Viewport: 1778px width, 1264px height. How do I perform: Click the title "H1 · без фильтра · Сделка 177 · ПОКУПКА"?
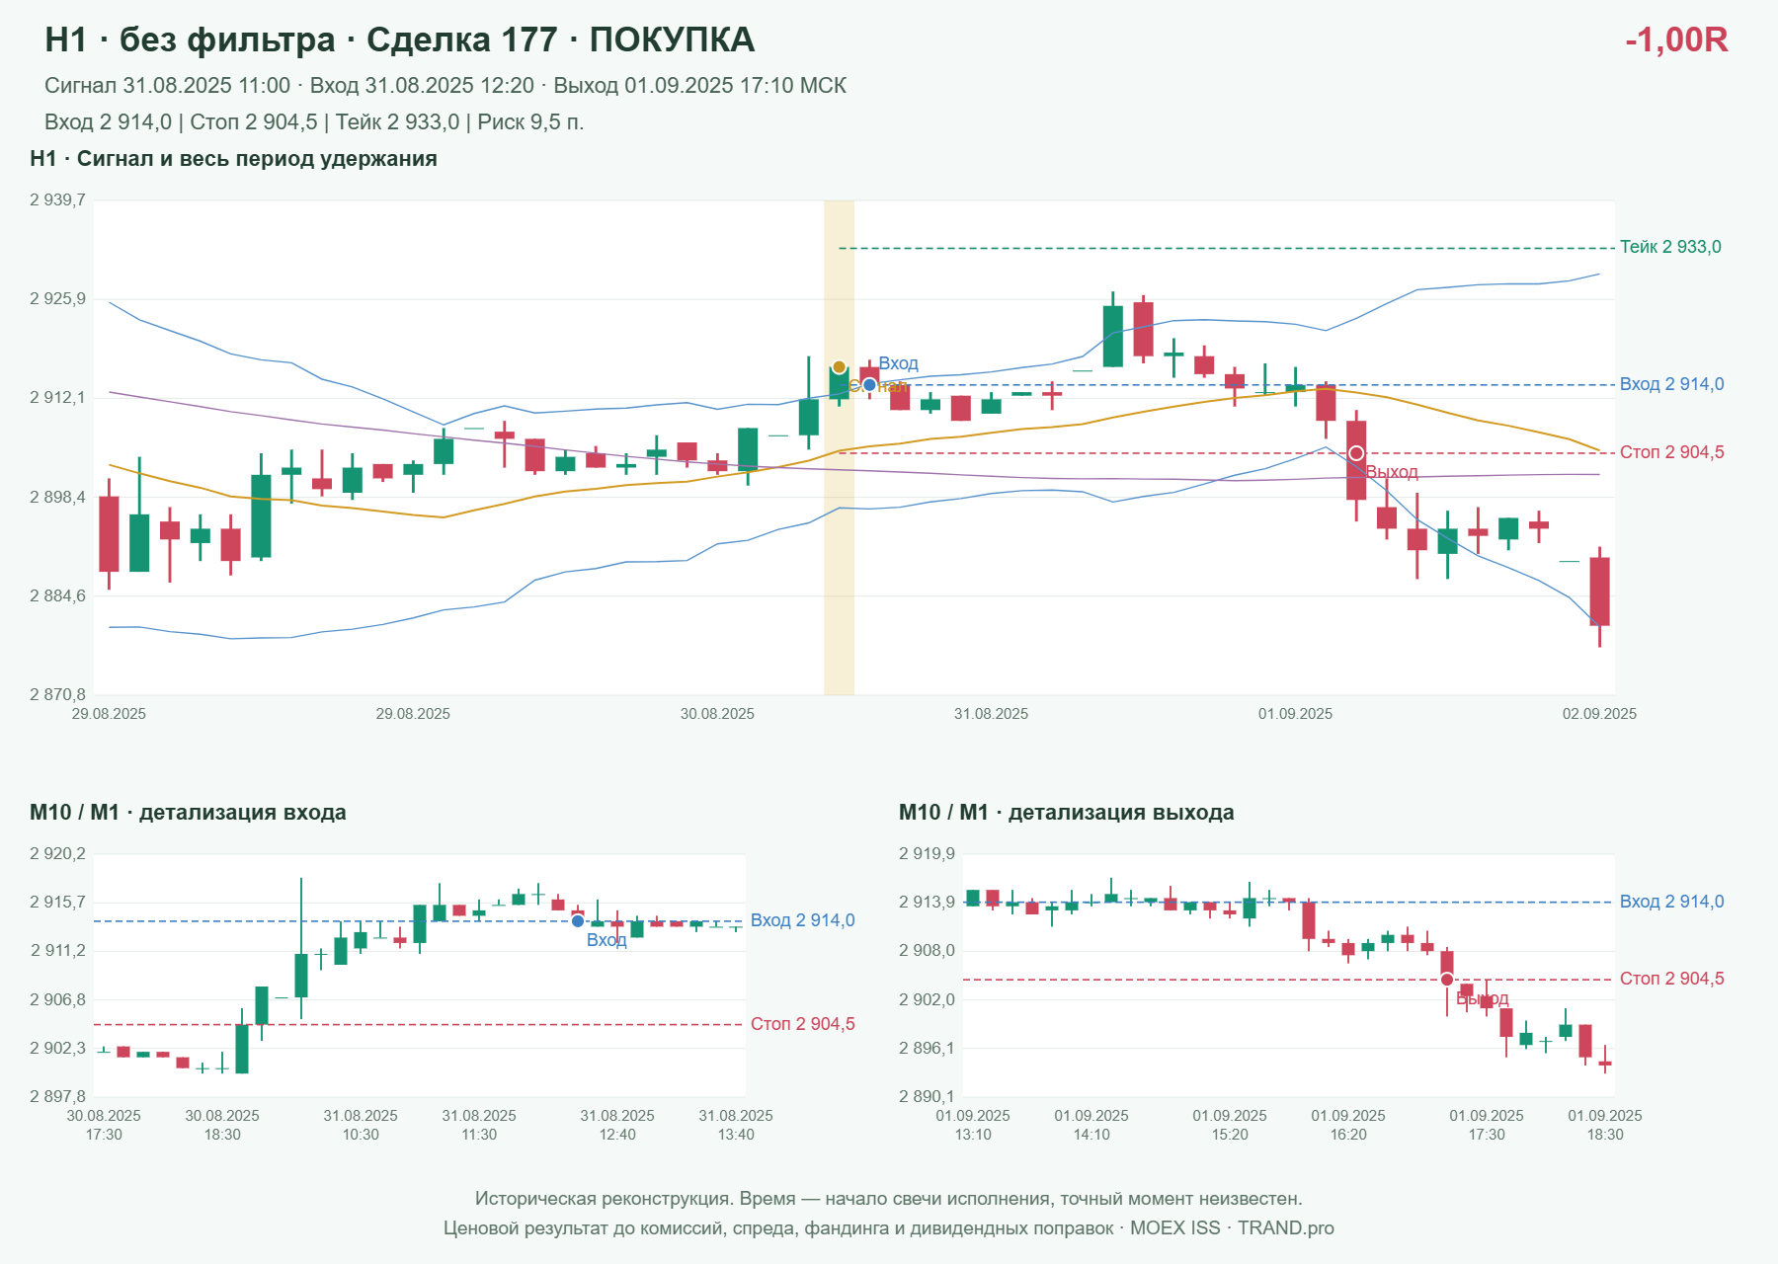(x=399, y=39)
